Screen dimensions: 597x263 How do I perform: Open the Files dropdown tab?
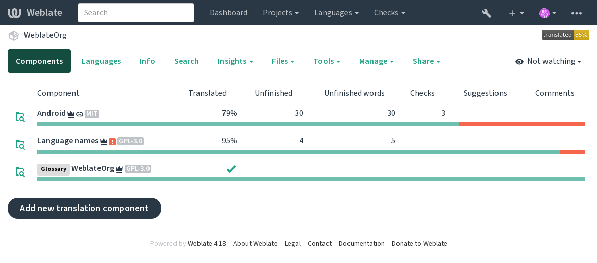click(x=283, y=61)
